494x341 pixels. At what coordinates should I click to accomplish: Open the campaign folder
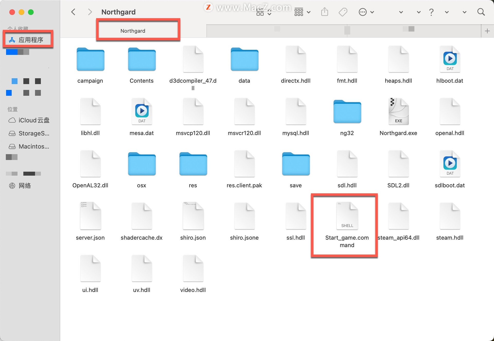(90, 59)
